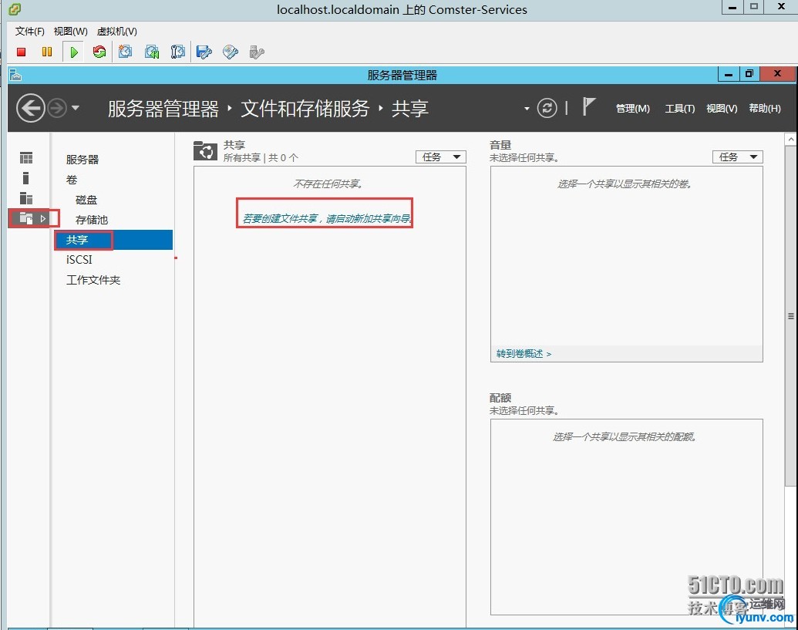This screenshot has height=630, width=798.
Task: Click the dashboard icon in left sidebar
Action: click(x=26, y=158)
